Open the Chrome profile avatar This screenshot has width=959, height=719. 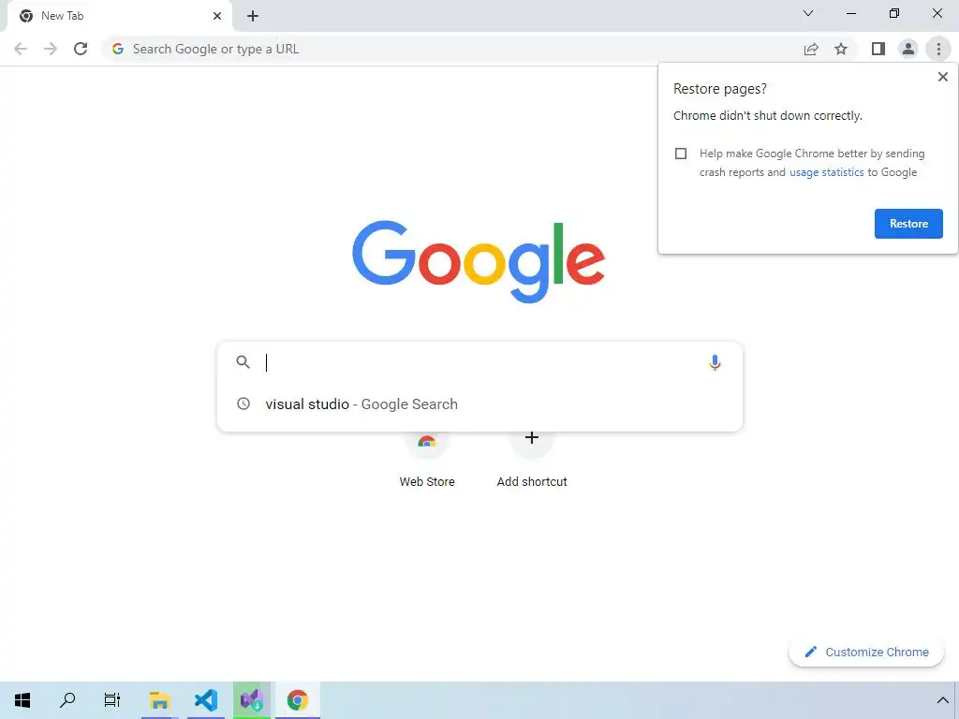908,49
